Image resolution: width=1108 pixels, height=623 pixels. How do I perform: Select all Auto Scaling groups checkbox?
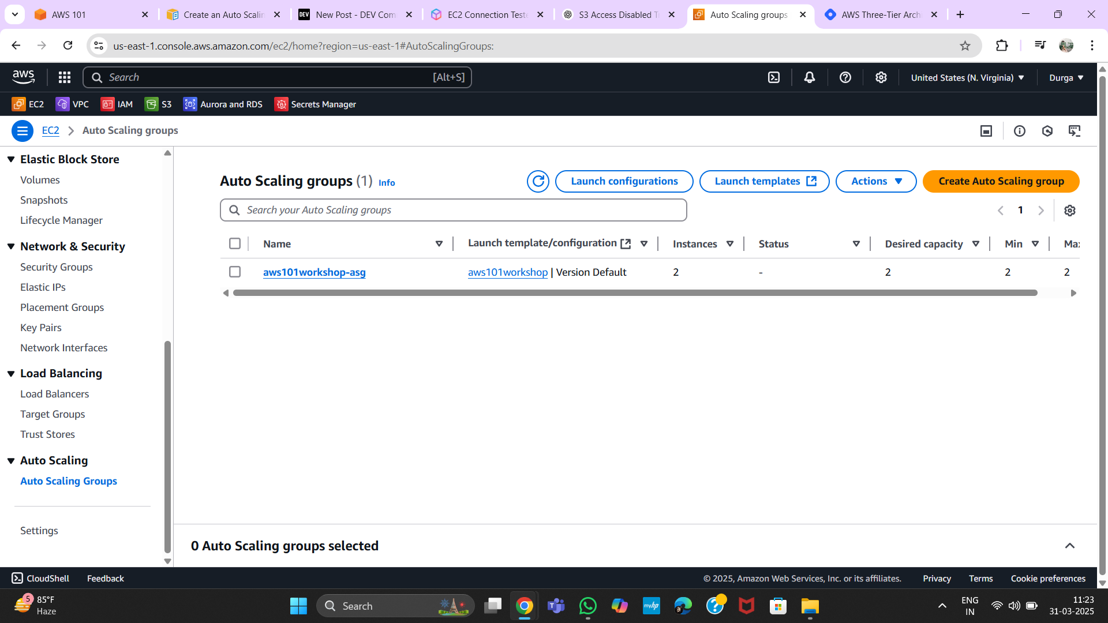(x=235, y=243)
